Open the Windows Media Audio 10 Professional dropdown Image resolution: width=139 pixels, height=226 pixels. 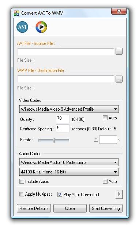(x=69, y=162)
